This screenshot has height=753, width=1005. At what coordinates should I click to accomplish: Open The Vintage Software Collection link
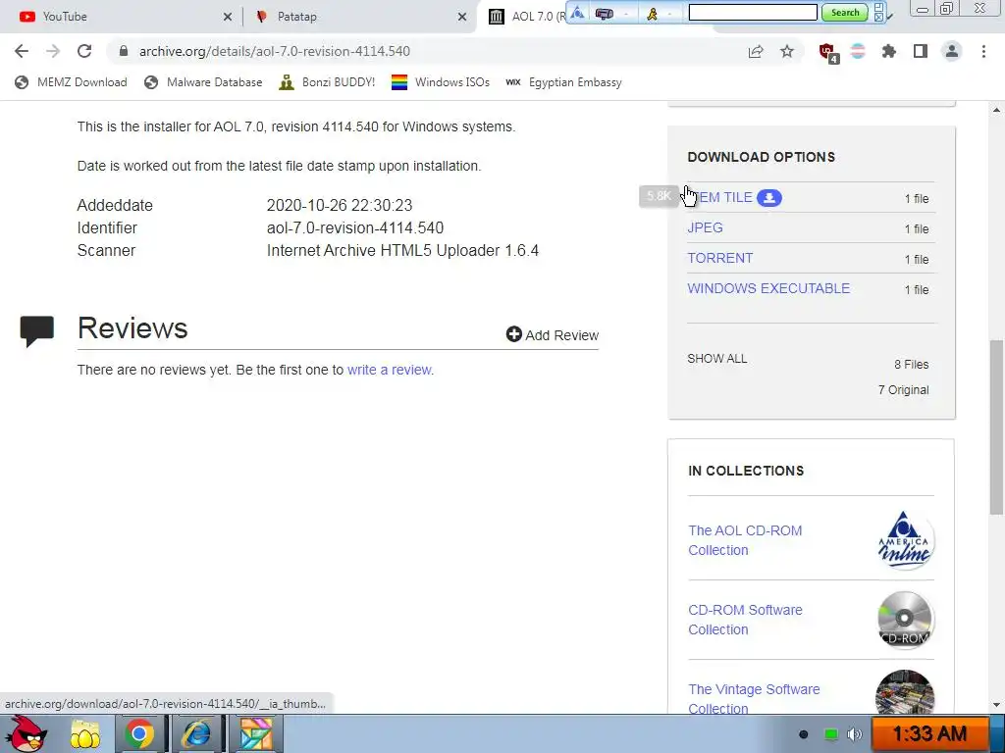pyautogui.click(x=754, y=698)
